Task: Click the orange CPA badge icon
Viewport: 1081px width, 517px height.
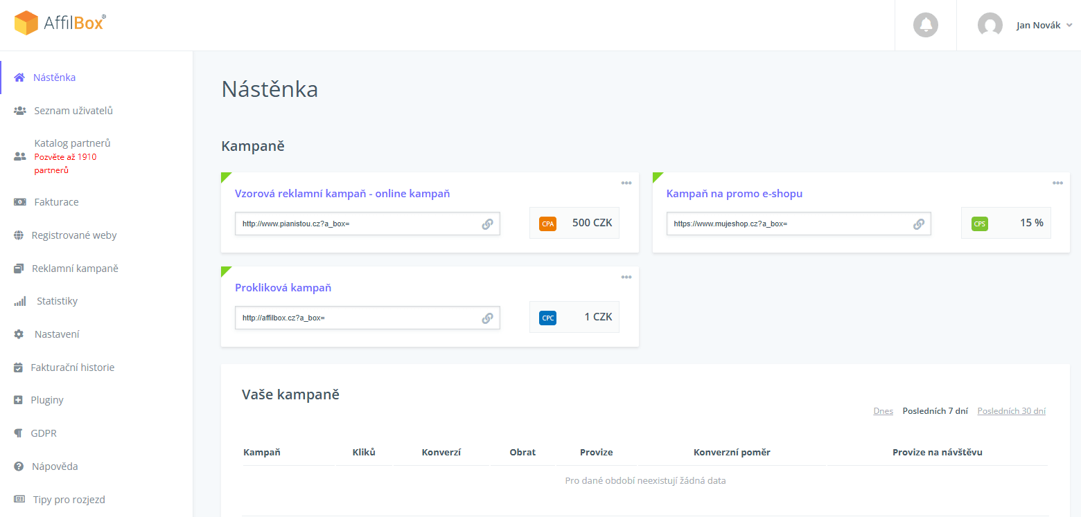Action: pyautogui.click(x=547, y=224)
